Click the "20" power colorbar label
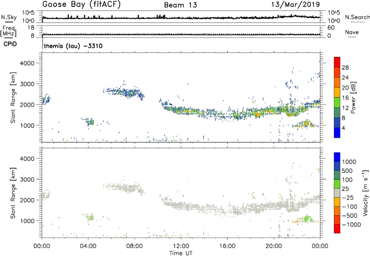Screen dimensions: 370x256 [x=345, y=88]
